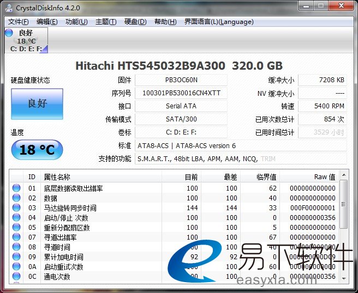The width and height of the screenshot is (358, 293).
Task: Click the CrystalDiskInfo title bar app icon
Action: [9, 8]
